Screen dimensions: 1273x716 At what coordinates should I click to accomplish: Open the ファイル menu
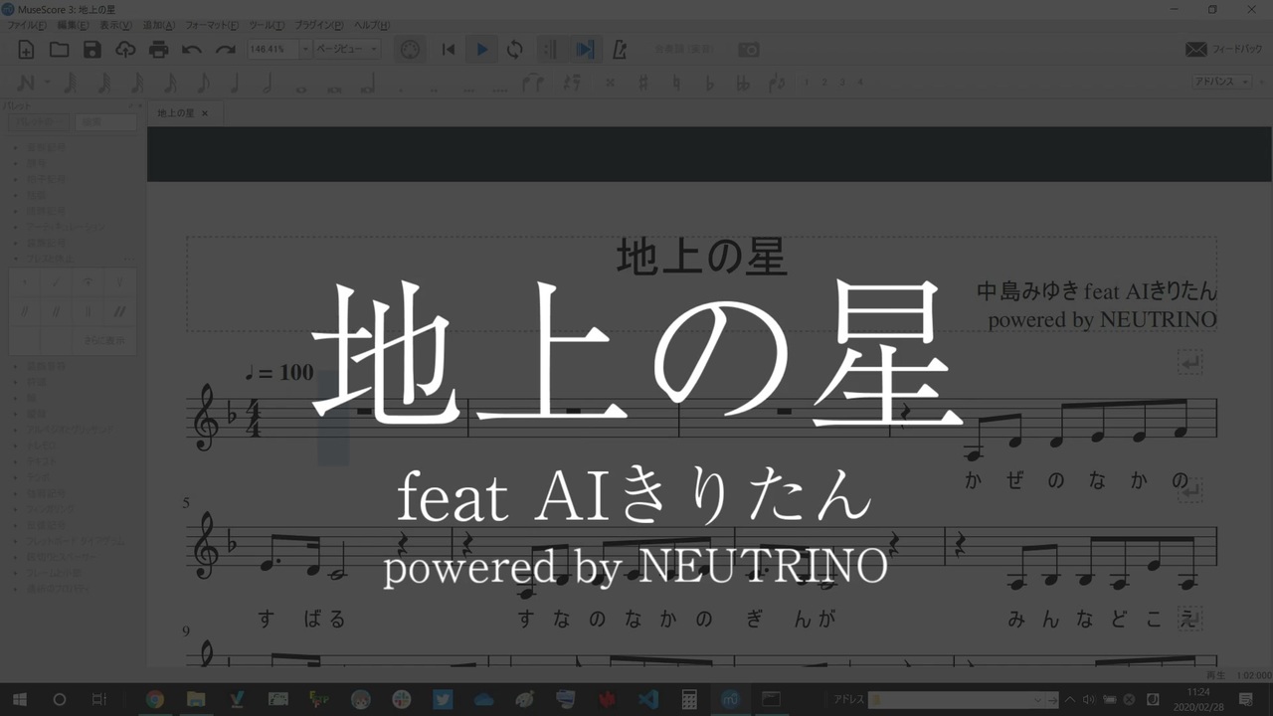tap(27, 25)
